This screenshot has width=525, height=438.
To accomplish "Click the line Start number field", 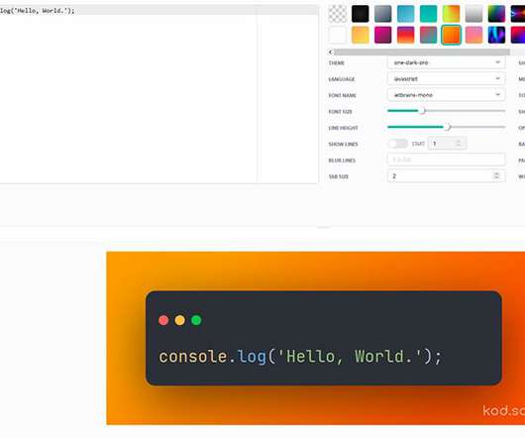I will click(447, 144).
